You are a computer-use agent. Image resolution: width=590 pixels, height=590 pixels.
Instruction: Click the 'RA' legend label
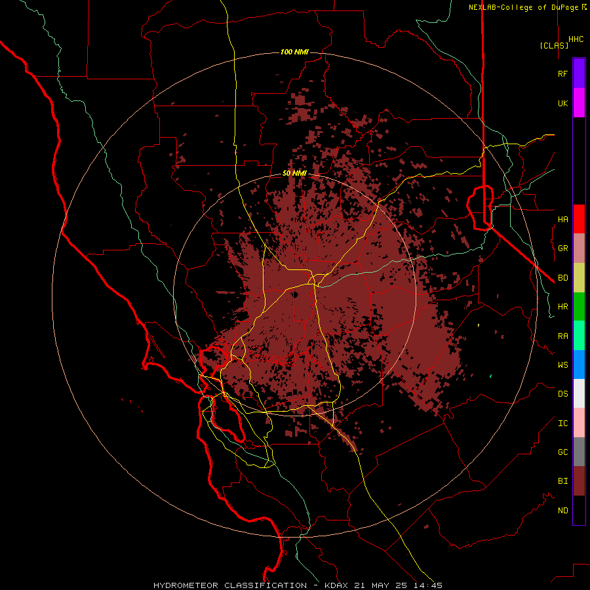coord(562,336)
